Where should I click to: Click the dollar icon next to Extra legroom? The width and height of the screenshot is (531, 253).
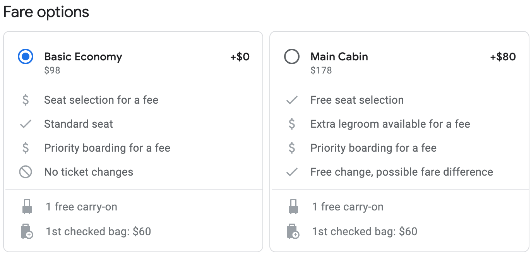click(x=292, y=124)
